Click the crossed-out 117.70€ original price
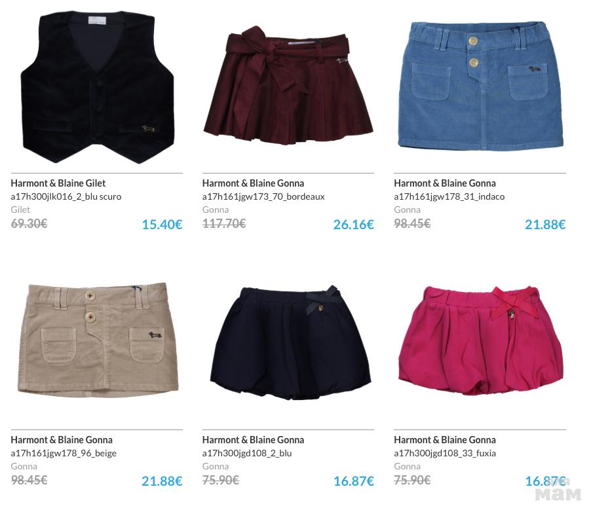The image size is (591, 510). point(224,224)
